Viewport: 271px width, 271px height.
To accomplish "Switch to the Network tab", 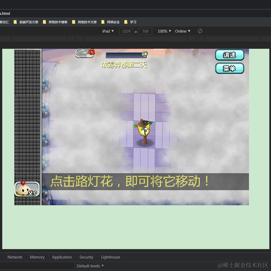I will tap(15, 257).
